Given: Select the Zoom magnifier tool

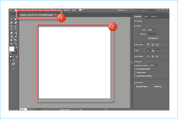Looking at the screenshot, I should (16, 44).
